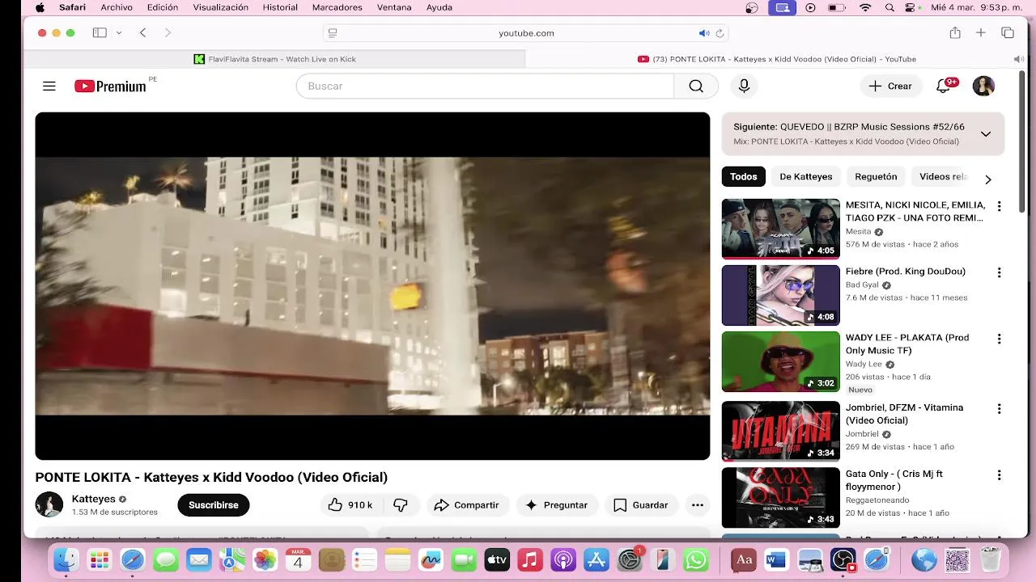Select the Todos filter chip

coord(744,176)
